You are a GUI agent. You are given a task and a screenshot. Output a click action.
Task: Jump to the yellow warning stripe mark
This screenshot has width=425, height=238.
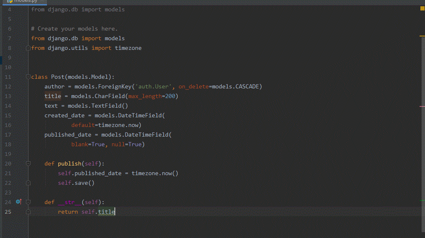point(422,36)
